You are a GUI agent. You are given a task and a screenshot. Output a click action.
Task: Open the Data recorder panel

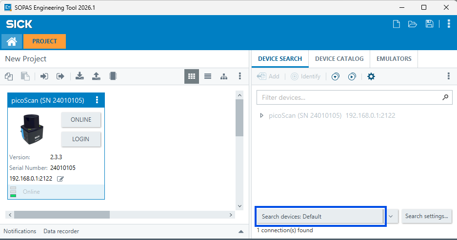coord(61,231)
